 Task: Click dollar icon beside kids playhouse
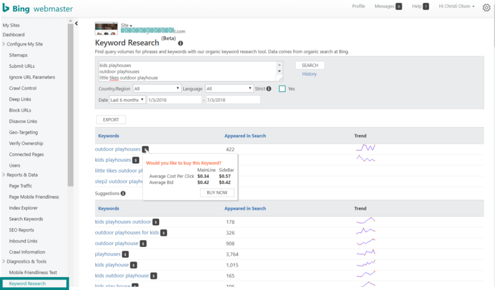coord(134,265)
